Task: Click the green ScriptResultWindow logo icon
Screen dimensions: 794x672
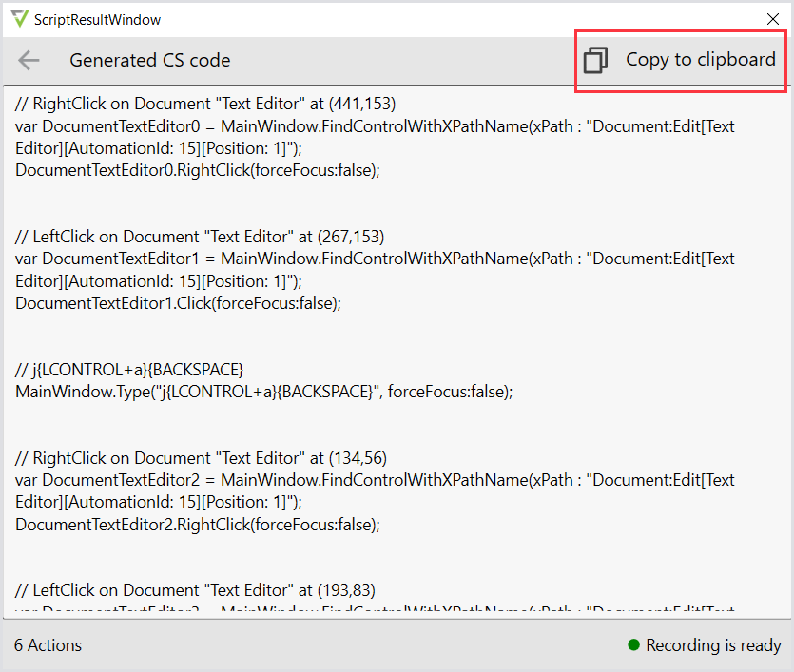Action: pos(19,19)
